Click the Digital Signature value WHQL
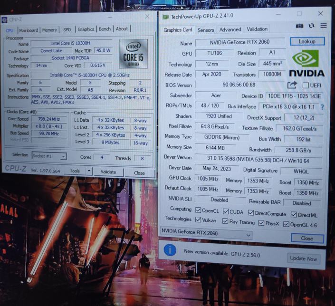Screen dimensions: 335x306 tap(301, 171)
